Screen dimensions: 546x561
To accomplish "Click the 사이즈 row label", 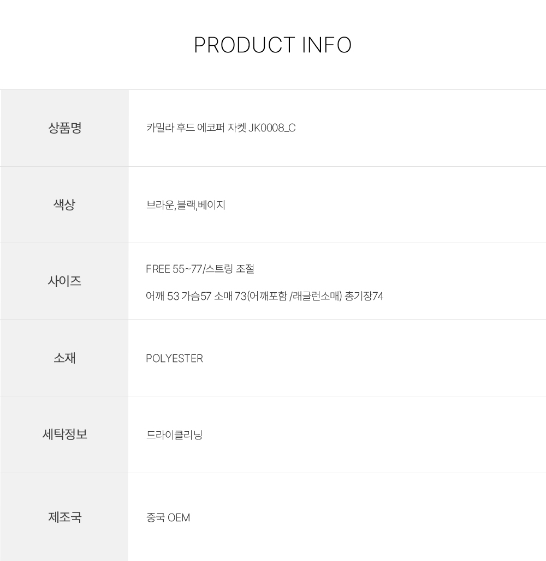I will pos(64,281).
